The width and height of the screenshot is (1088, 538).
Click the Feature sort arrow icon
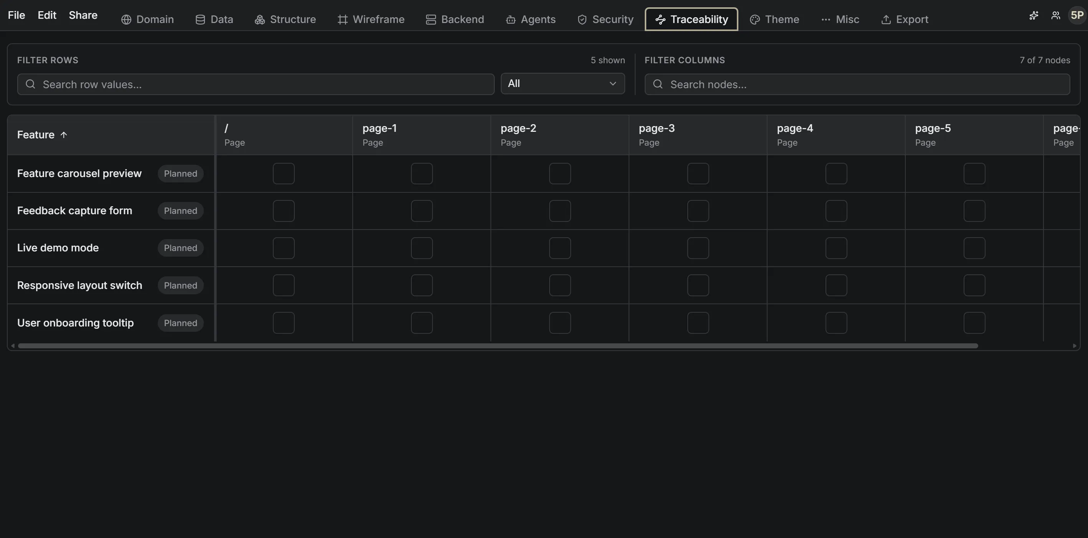(64, 135)
